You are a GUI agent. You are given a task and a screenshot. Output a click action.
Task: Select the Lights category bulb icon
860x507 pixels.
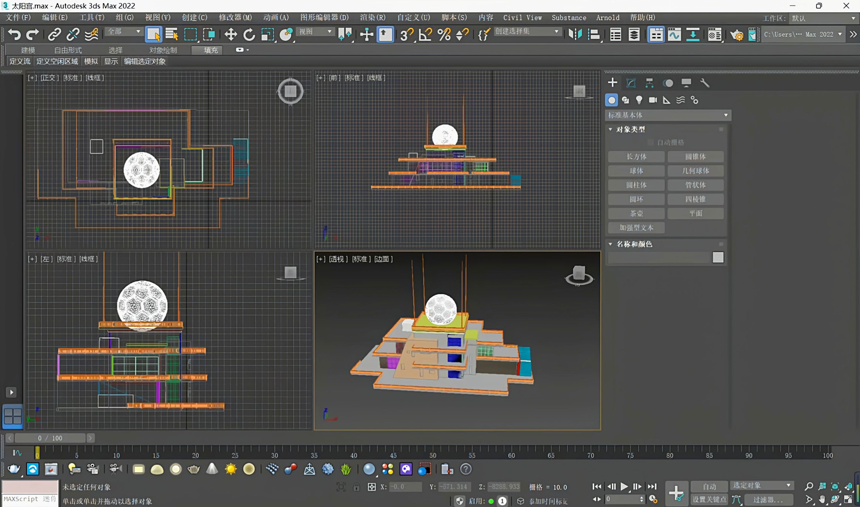point(639,100)
